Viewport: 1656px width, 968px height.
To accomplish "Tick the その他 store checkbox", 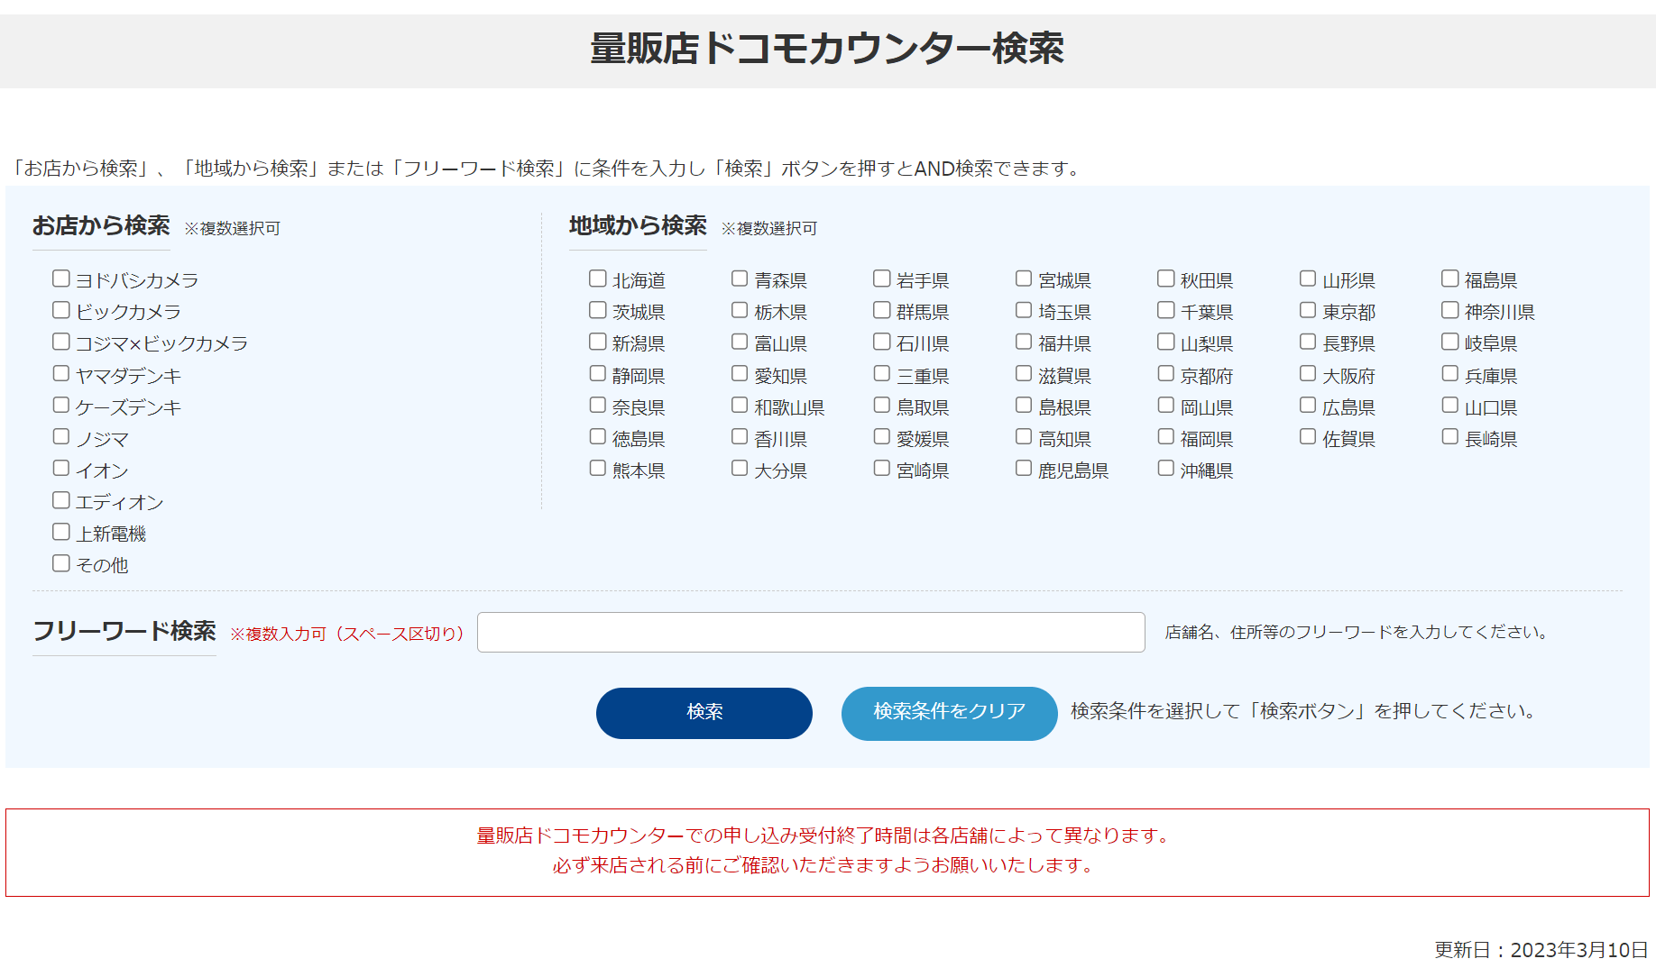I will click(61, 563).
